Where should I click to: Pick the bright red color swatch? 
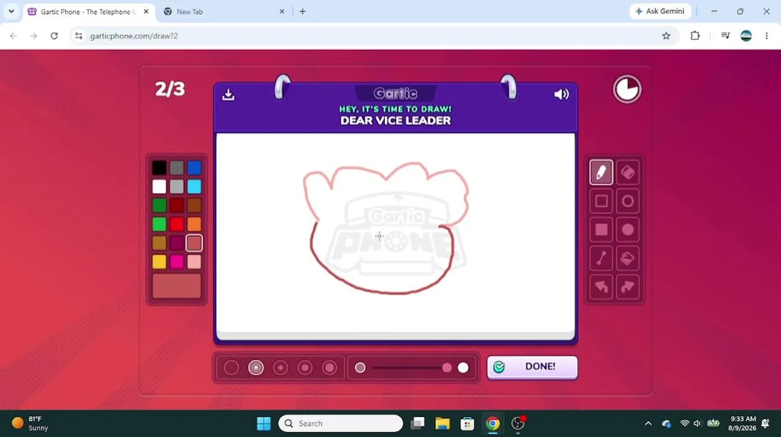click(x=176, y=225)
